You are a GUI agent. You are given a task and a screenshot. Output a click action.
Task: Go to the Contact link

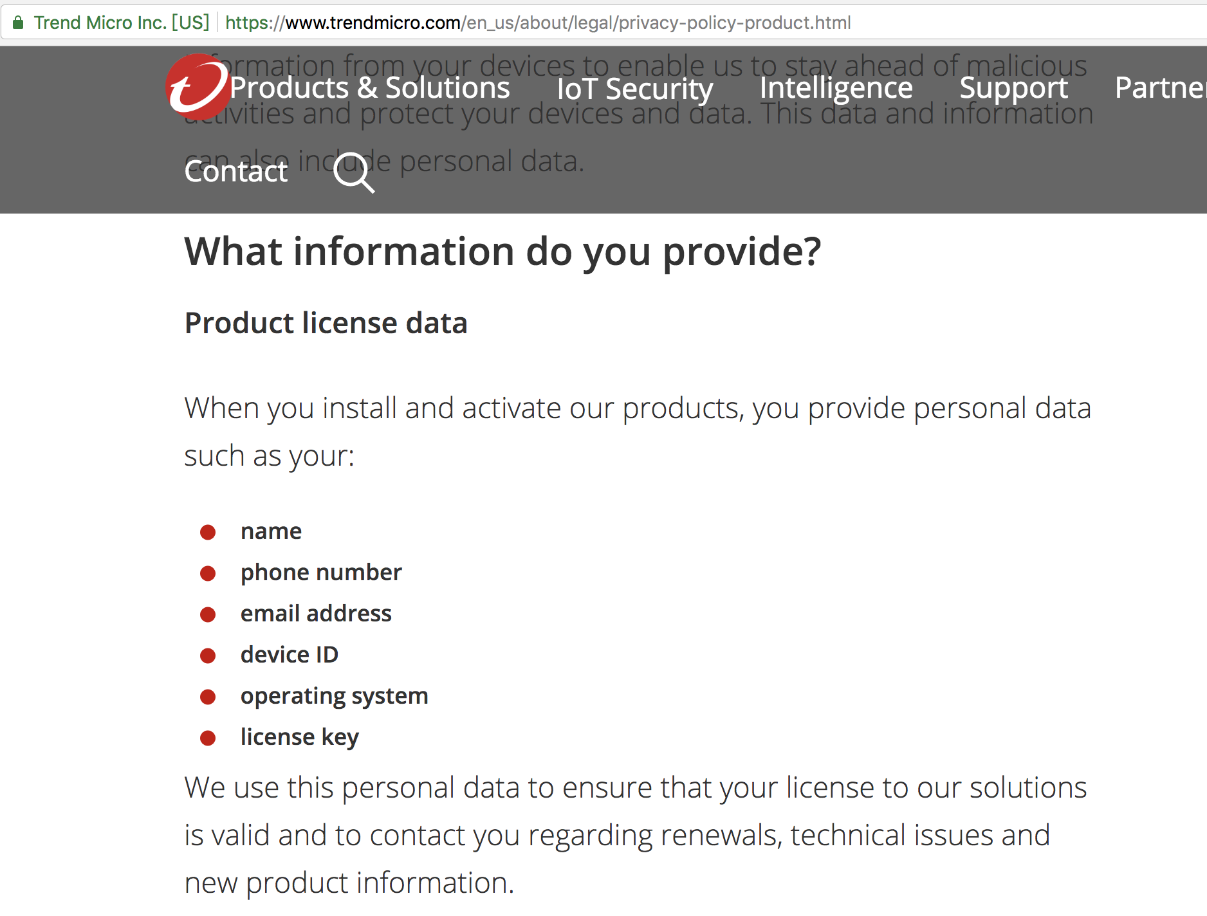(236, 172)
